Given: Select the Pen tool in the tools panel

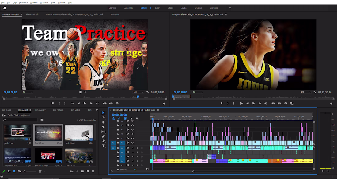Looking at the screenshot, I should [103, 136].
